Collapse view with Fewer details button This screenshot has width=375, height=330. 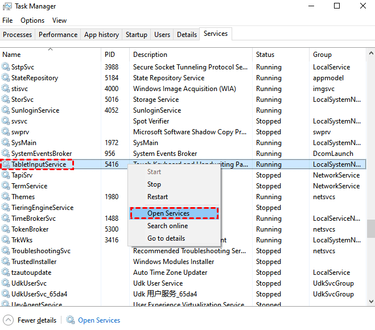[x=37, y=320]
